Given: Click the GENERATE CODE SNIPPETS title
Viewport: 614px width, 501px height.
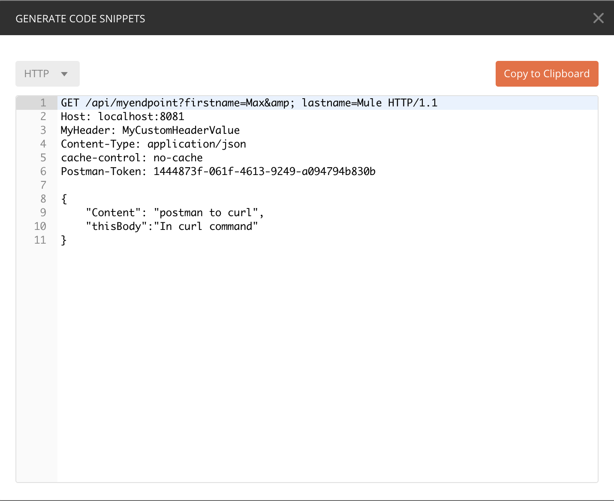Looking at the screenshot, I should pyautogui.click(x=81, y=18).
